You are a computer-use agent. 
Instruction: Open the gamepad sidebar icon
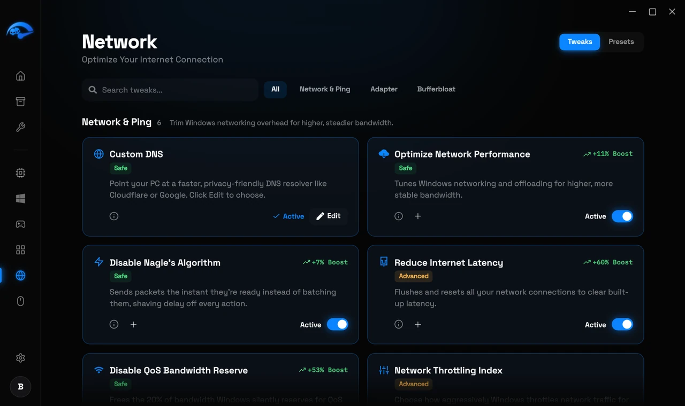point(20,224)
